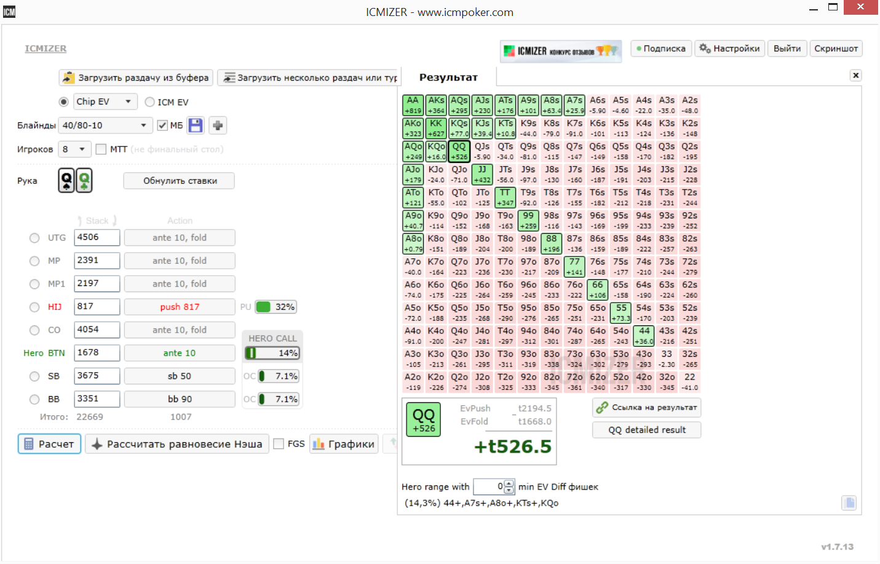Select the SB hero radio button
The height and width of the screenshot is (564, 880).
coord(34,376)
